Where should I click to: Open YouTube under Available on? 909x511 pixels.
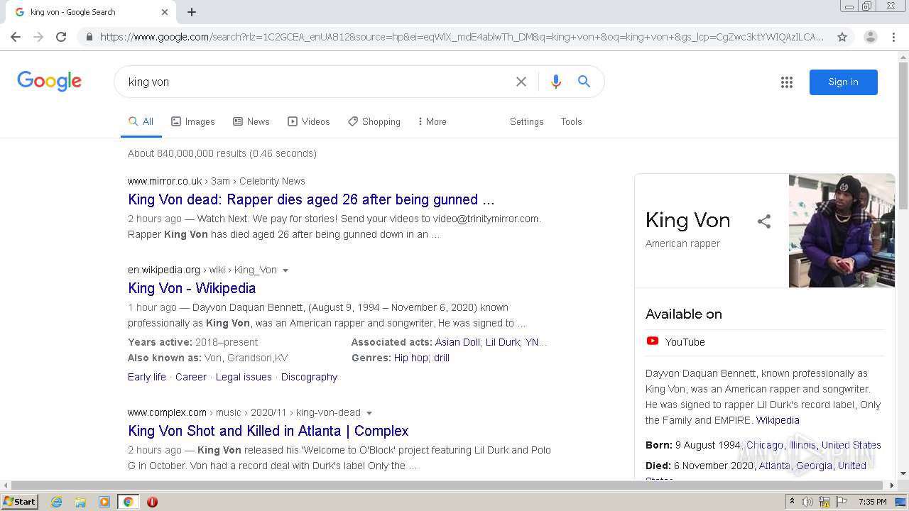click(685, 342)
